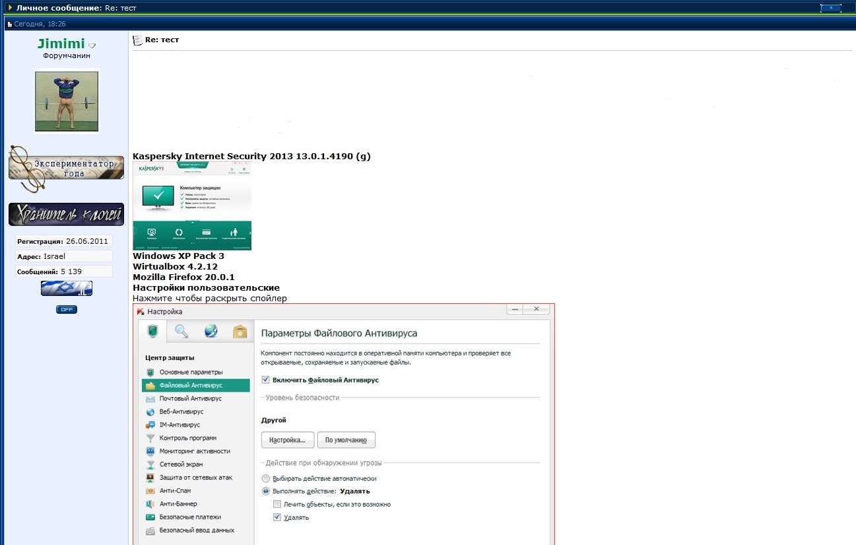
Task: Select Почтовый Антивирус in the settings list
Action: coord(191,399)
